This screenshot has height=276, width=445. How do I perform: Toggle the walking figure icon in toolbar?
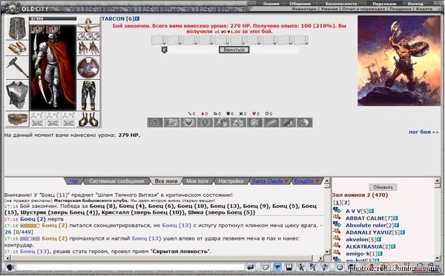tap(301, 267)
